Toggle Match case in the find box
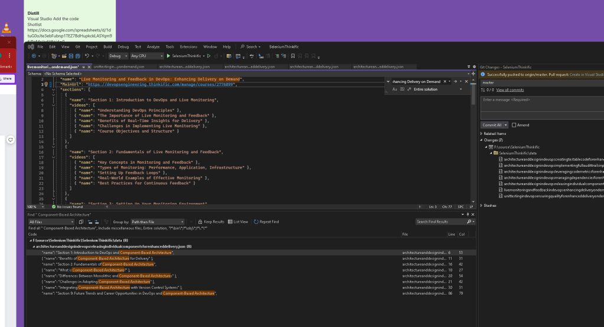Image resolution: width=604 pixels, height=327 pixels. (394, 89)
